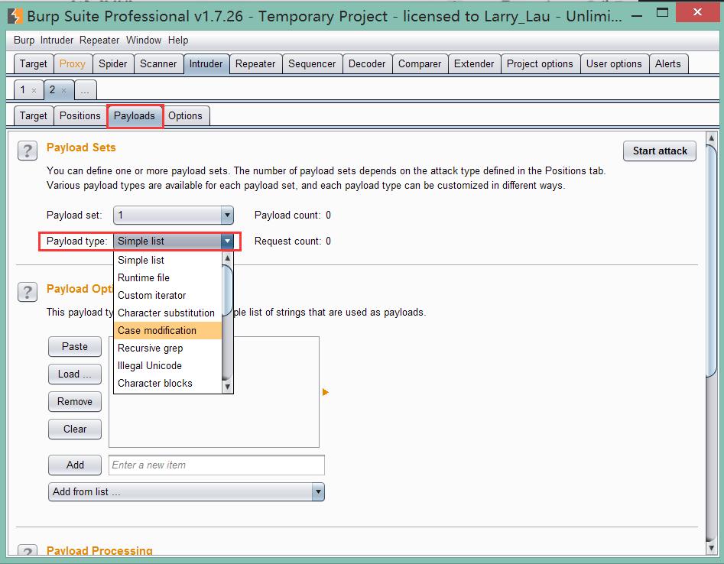This screenshot has width=724, height=564.
Task: Switch to the Sequencer tab
Action: pos(312,63)
